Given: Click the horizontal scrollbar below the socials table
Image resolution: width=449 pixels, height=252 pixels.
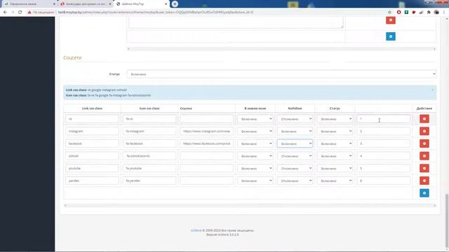Looking at the screenshot, I should (250, 205).
